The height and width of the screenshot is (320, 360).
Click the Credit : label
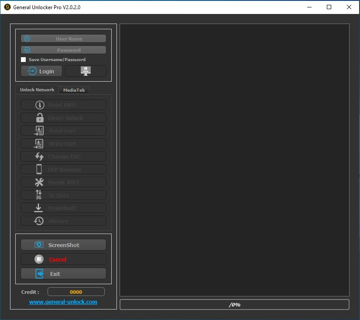[30, 292]
